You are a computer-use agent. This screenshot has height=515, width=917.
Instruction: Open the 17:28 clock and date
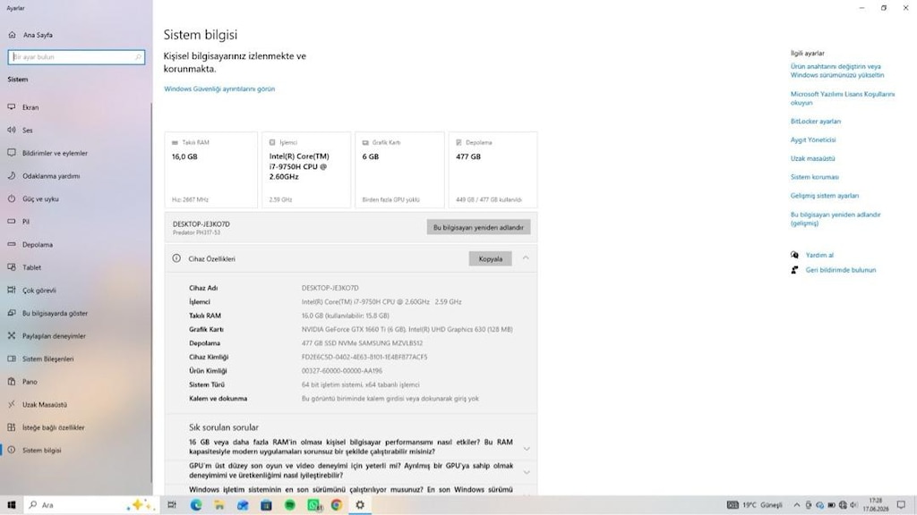[876, 505]
